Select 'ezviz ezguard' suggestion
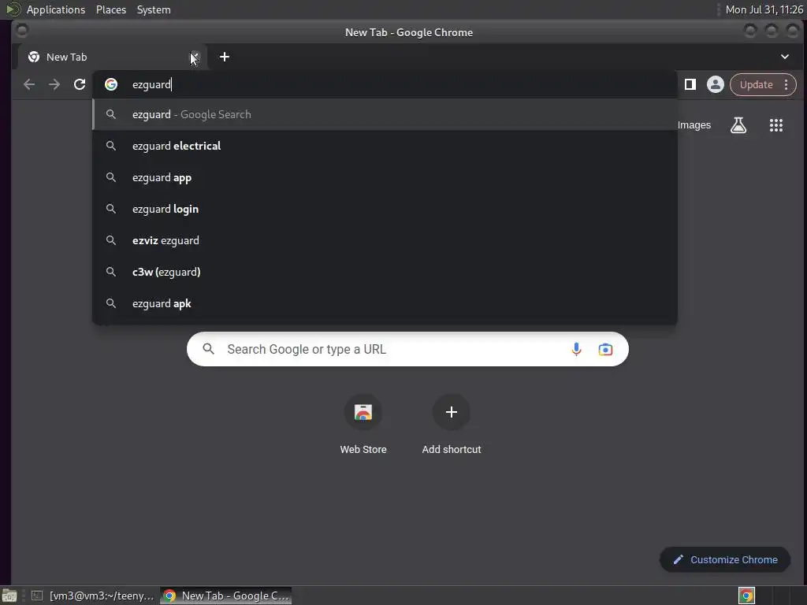The image size is (807, 605). pos(385,240)
